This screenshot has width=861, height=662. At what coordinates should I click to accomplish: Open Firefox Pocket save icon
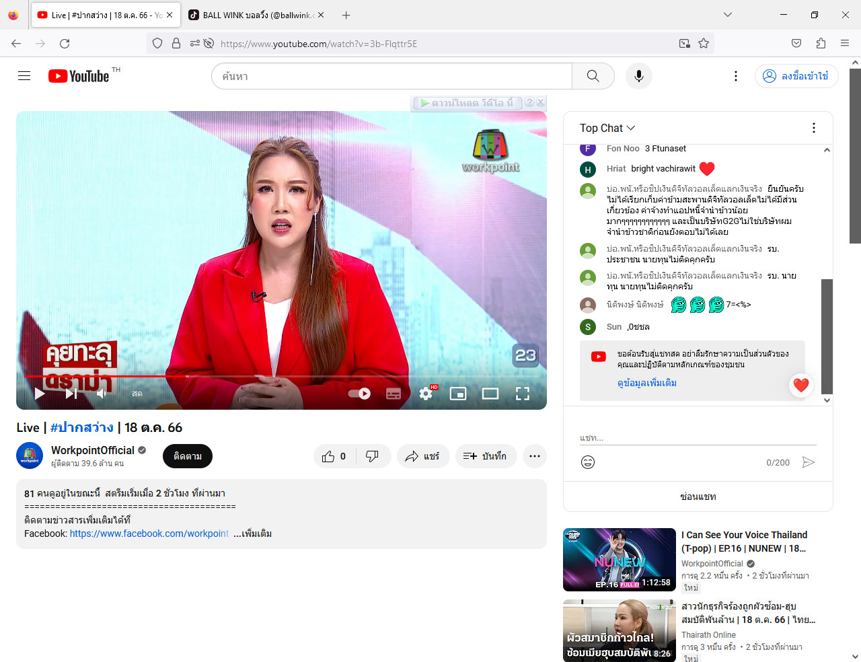(x=796, y=43)
